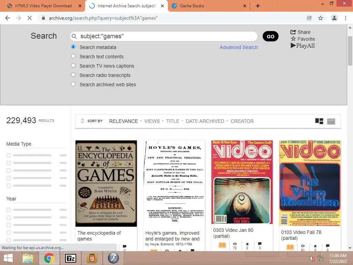Click favorites star under 0103 Video Fall 78
Viewport: 353px width, 265px height.
coord(315,246)
